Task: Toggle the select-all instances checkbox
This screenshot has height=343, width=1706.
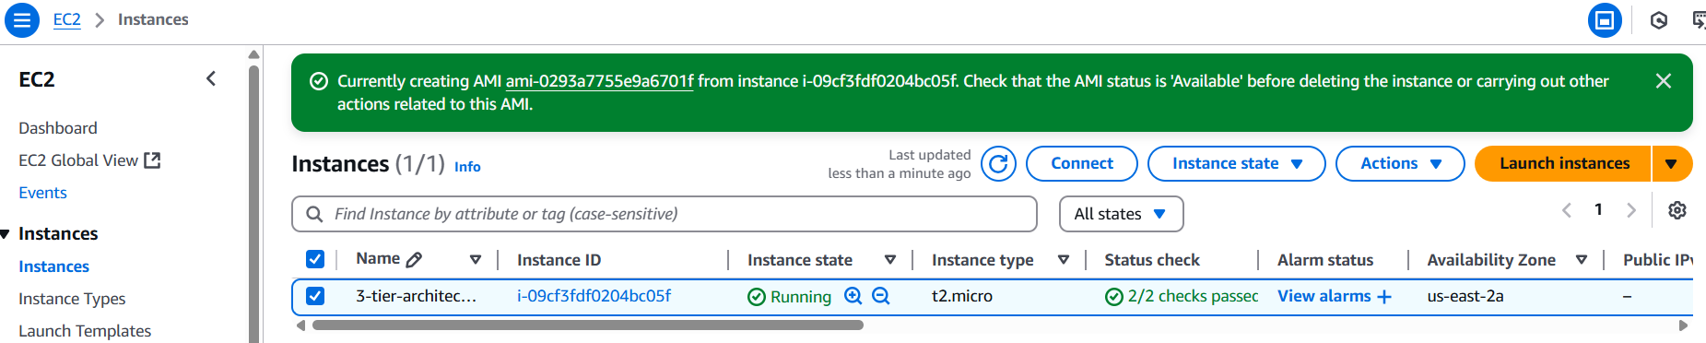Action: point(315,259)
